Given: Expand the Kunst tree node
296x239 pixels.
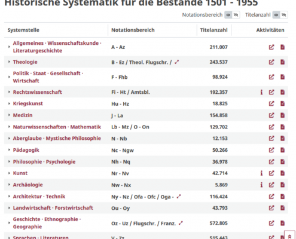Looking at the screenshot, I should (9, 173).
